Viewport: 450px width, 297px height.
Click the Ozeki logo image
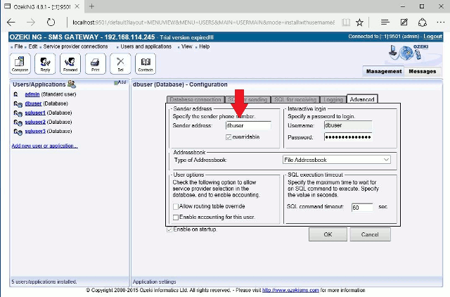click(x=409, y=53)
